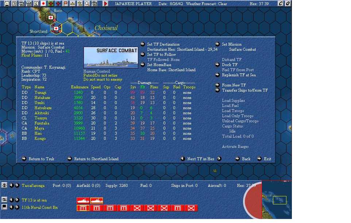Open the magnifying glass search tool

click(87, 4)
